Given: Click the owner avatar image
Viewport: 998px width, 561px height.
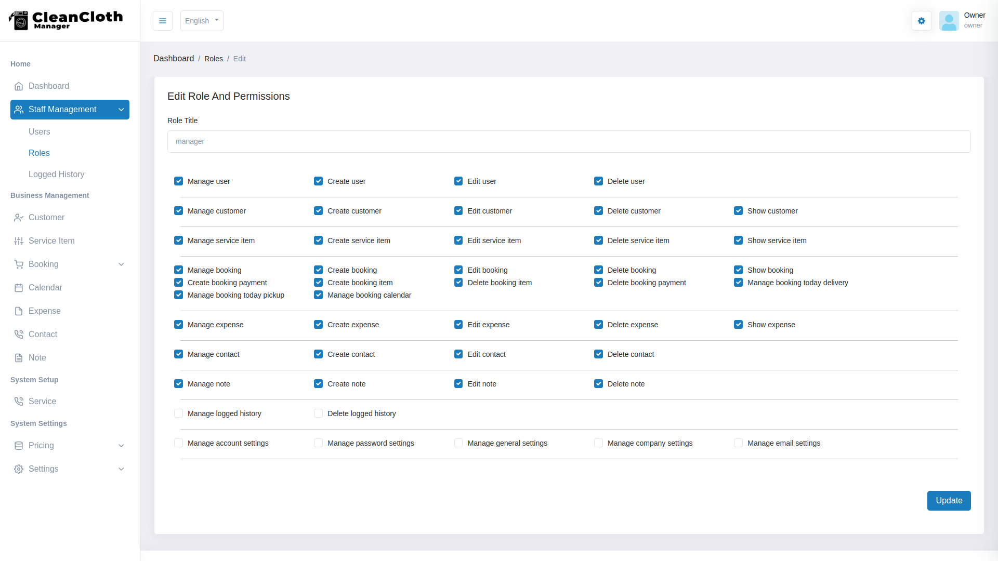Looking at the screenshot, I should (x=949, y=21).
